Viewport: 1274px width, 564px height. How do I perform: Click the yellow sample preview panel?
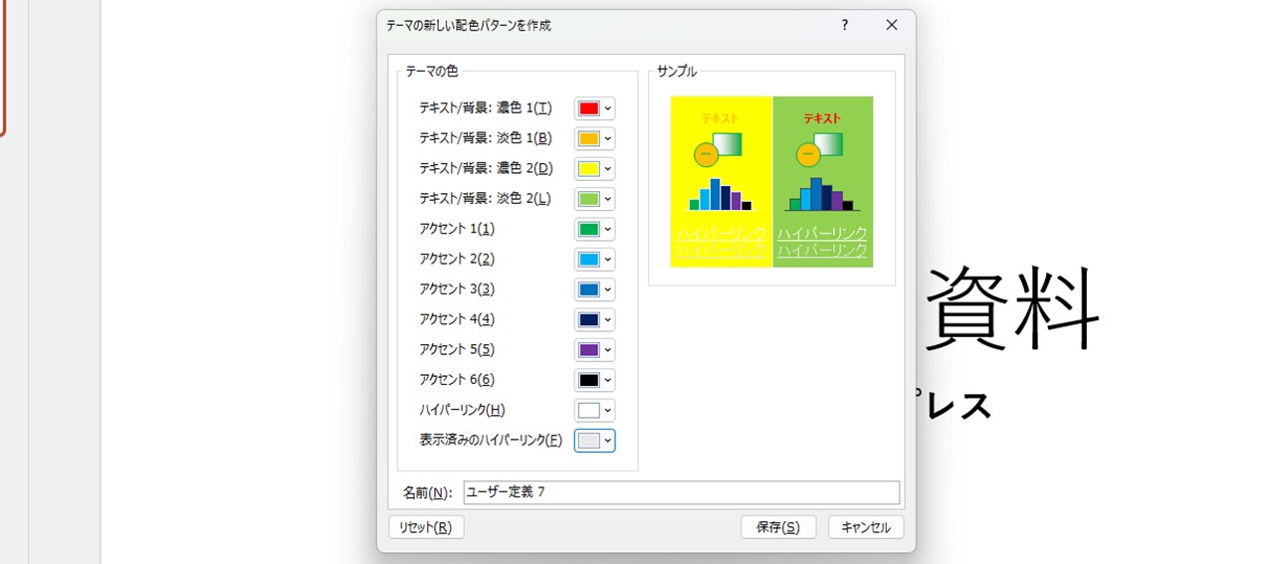[721, 181]
